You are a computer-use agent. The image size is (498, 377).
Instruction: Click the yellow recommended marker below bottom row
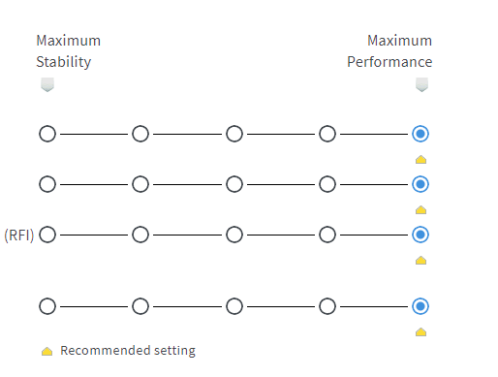tap(420, 332)
